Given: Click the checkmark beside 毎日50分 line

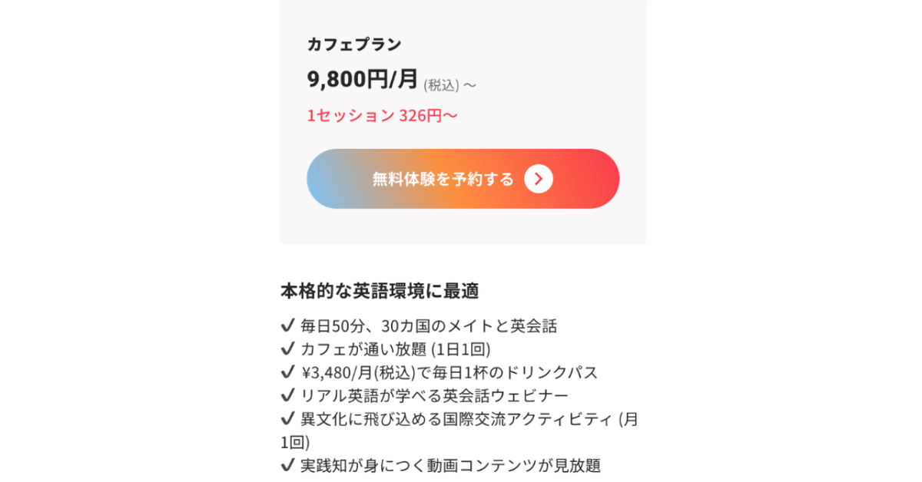Looking at the screenshot, I should (288, 325).
